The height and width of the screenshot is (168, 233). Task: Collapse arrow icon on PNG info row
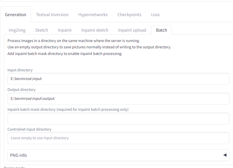[225, 155]
